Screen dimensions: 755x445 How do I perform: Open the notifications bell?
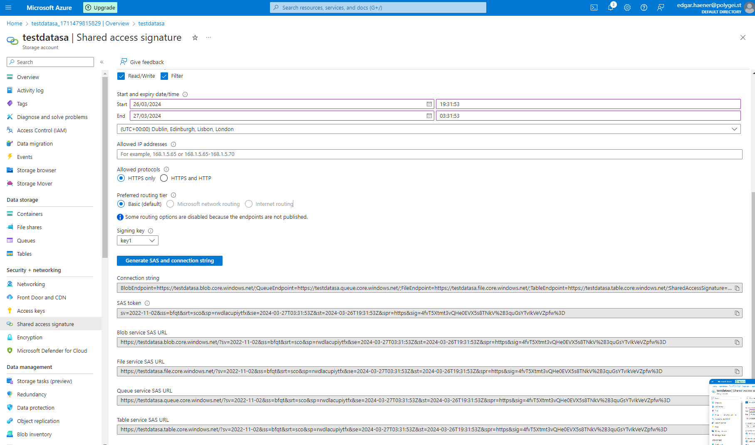(611, 7)
